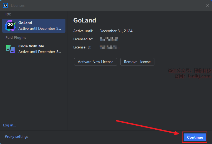Click the Activate New License button

[96, 62]
